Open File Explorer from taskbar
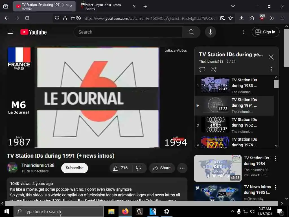Image resolution: width=289 pixels, height=217 pixels. 111,211
